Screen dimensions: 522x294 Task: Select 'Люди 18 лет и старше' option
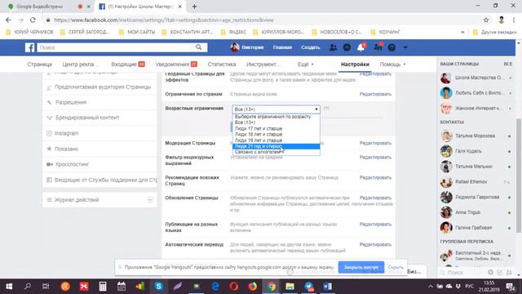pos(276,134)
